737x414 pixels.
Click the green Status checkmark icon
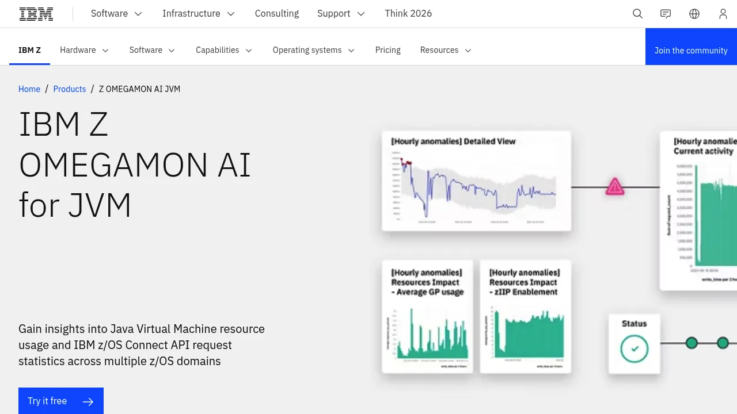point(635,348)
